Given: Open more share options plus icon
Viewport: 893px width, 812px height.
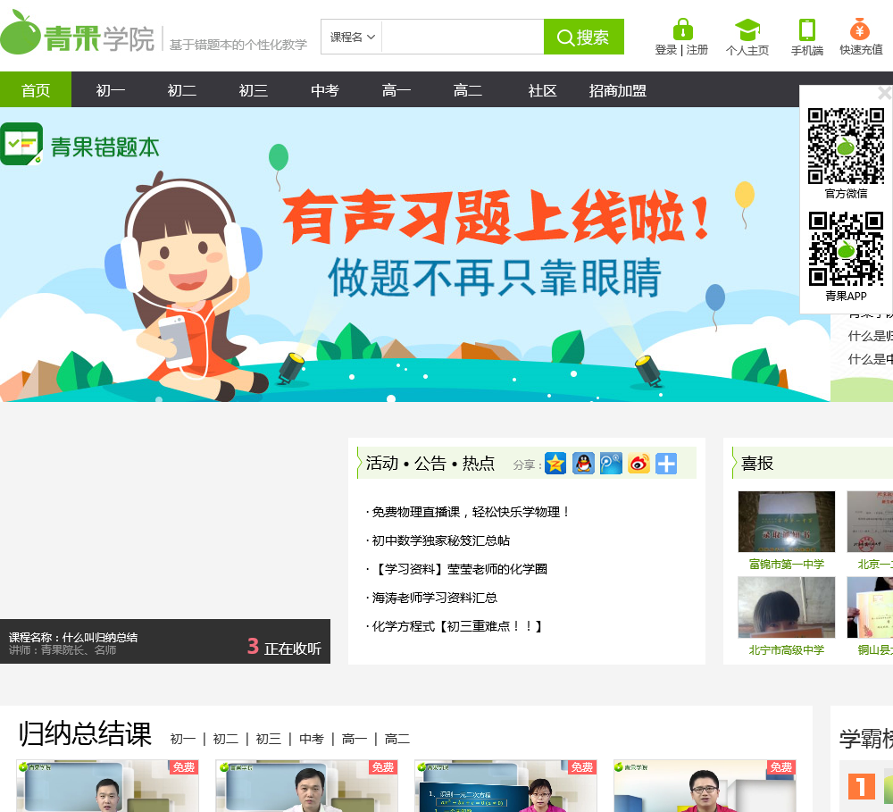Looking at the screenshot, I should coord(666,464).
